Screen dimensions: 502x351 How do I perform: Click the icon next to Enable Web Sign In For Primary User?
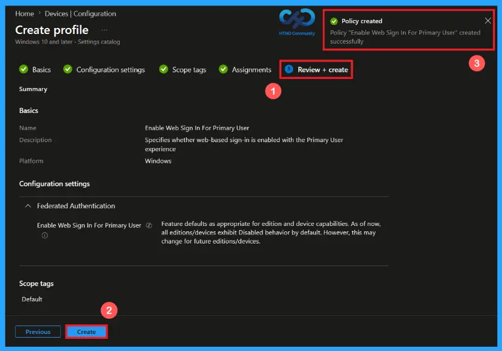[x=149, y=225]
